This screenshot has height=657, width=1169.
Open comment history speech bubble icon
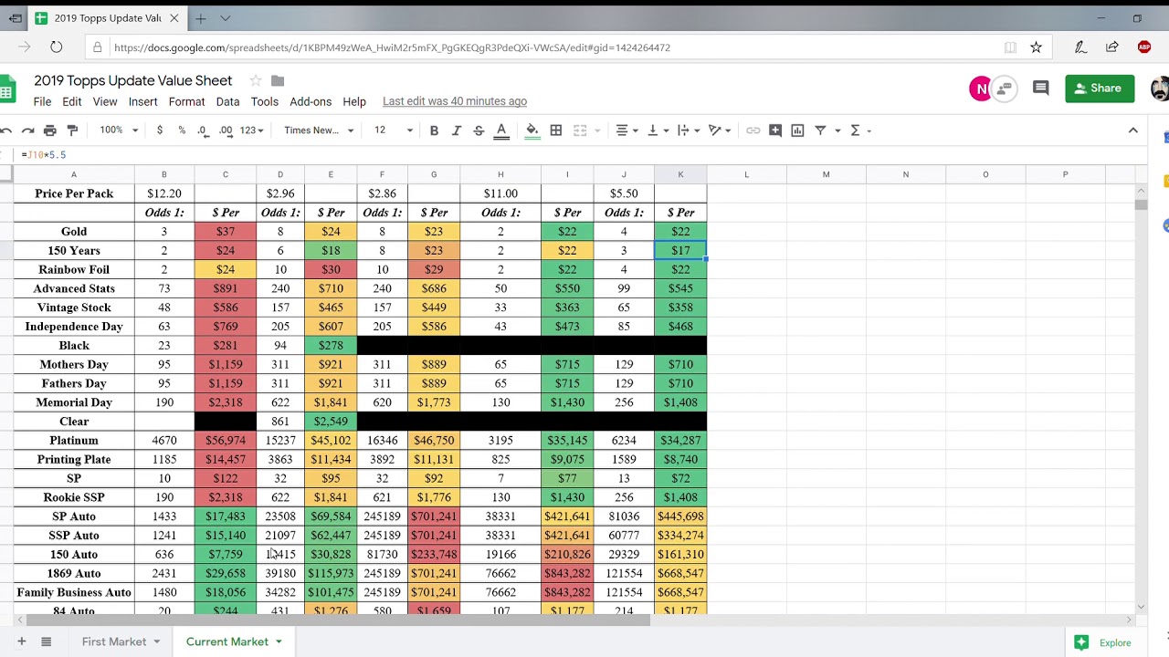1040,89
